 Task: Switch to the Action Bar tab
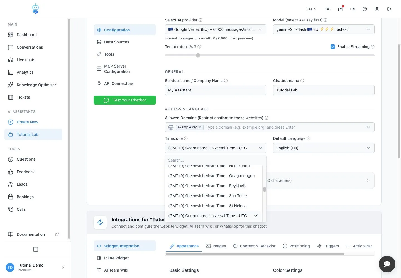(x=359, y=246)
